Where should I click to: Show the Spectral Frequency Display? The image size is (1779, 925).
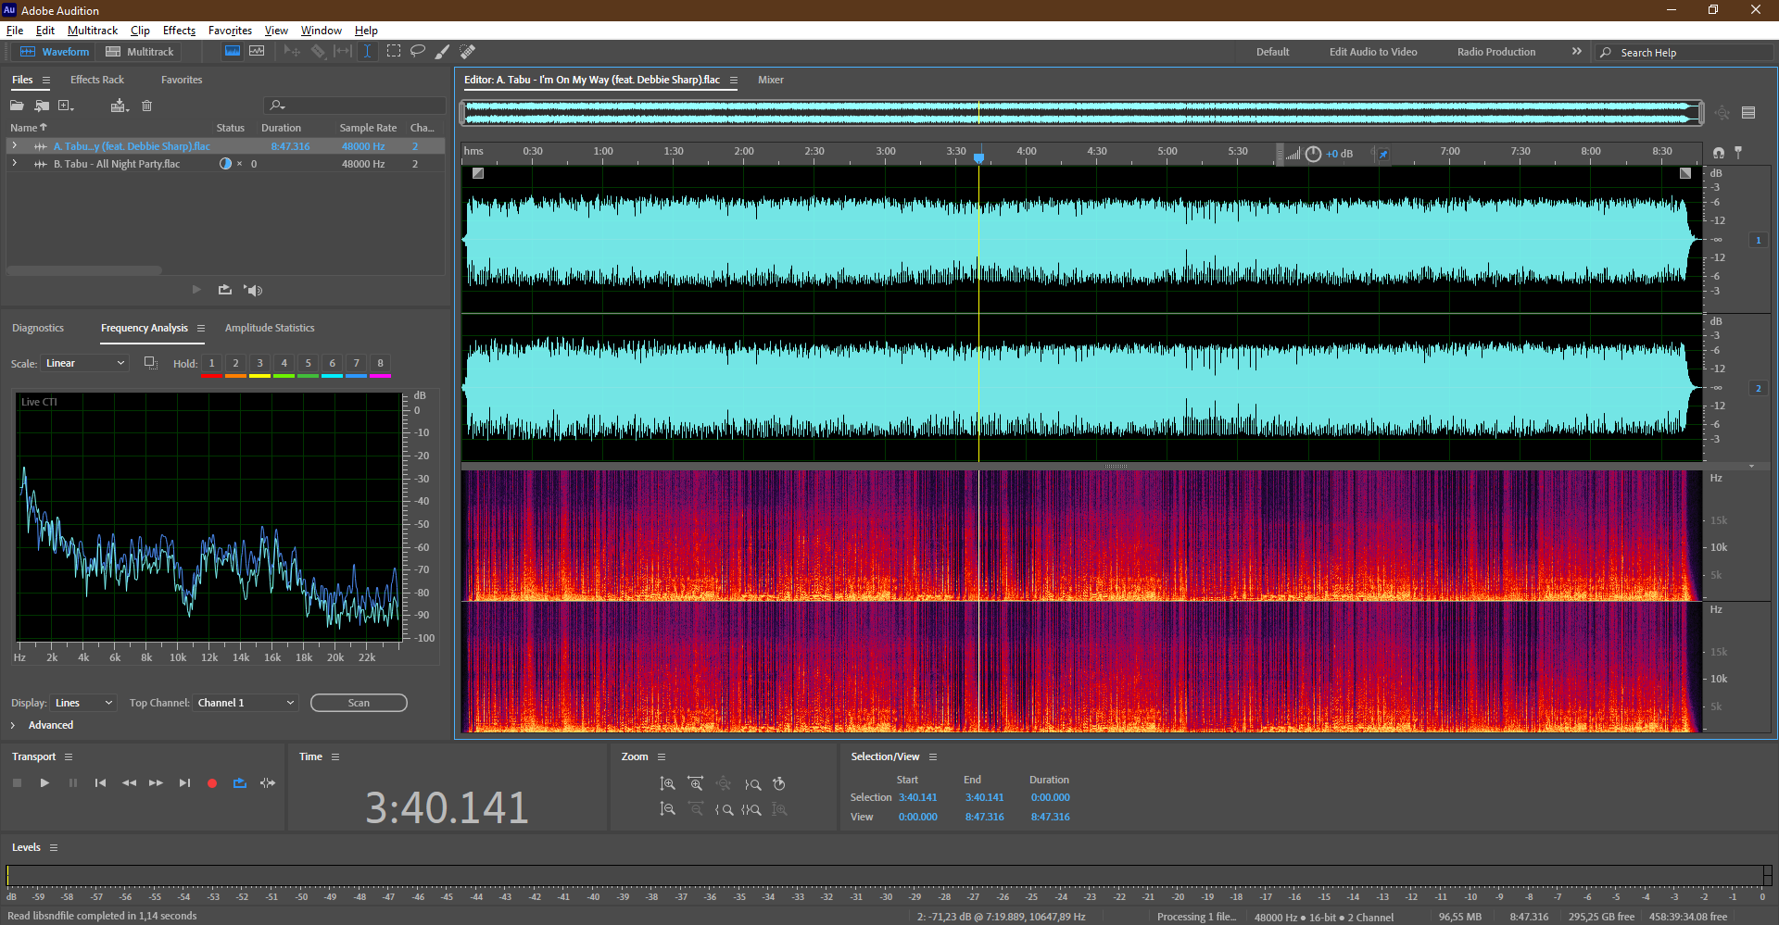(x=233, y=52)
